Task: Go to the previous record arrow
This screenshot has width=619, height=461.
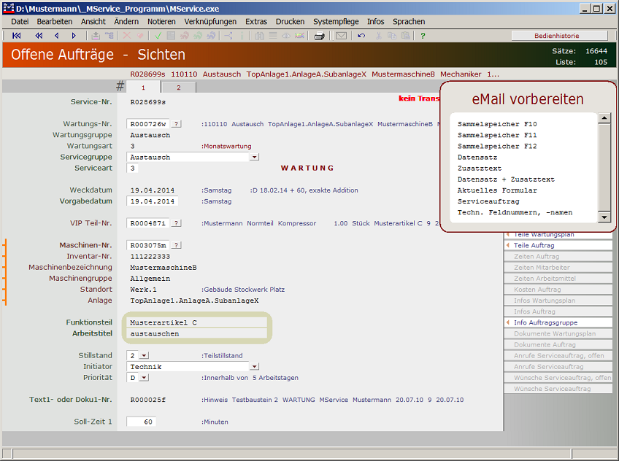Action: click(57, 36)
